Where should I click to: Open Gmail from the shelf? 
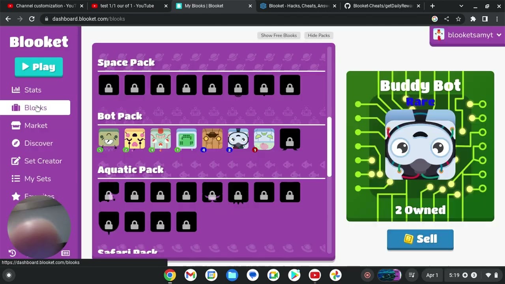click(x=191, y=275)
